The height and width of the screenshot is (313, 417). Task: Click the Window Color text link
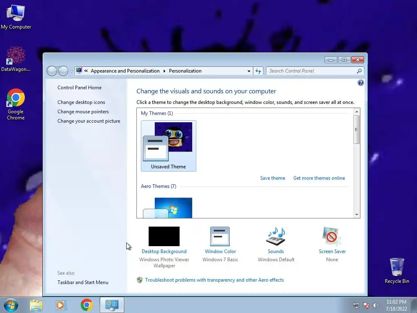[220, 251]
